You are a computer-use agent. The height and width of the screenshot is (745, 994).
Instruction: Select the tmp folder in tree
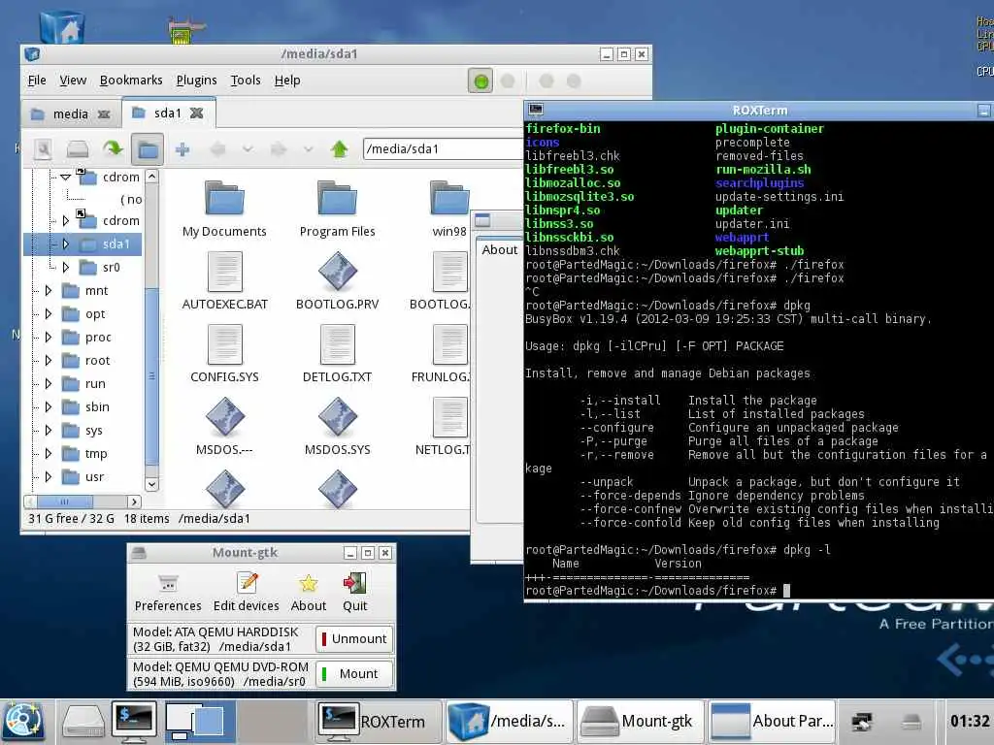(x=96, y=454)
